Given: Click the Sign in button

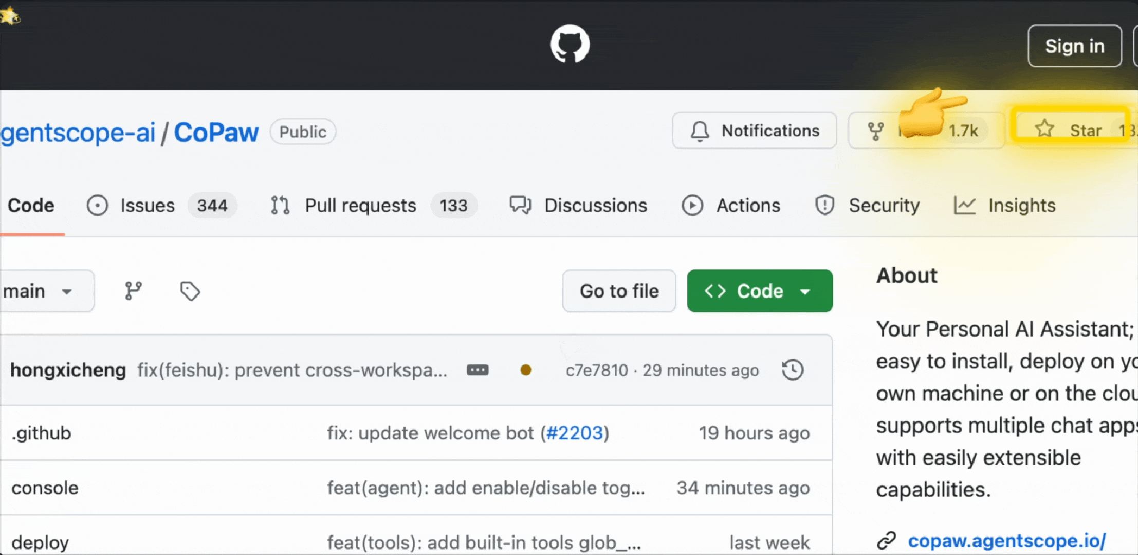Looking at the screenshot, I should (1074, 46).
